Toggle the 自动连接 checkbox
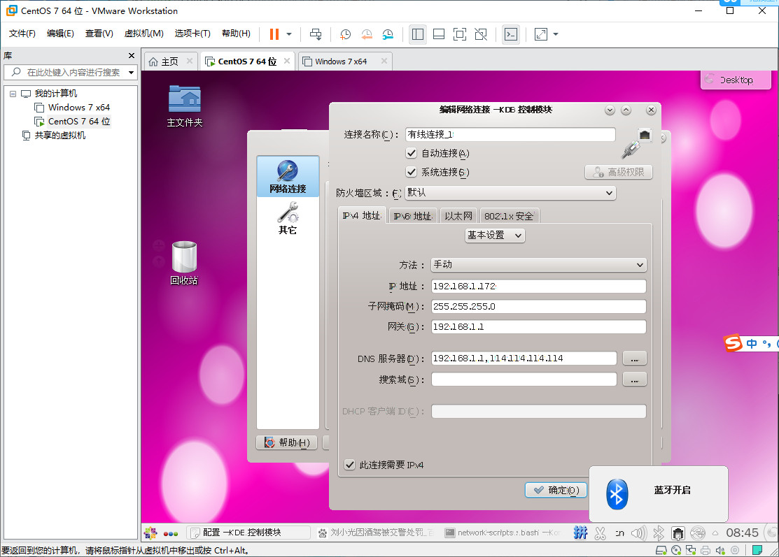The width and height of the screenshot is (779, 557). click(x=412, y=153)
